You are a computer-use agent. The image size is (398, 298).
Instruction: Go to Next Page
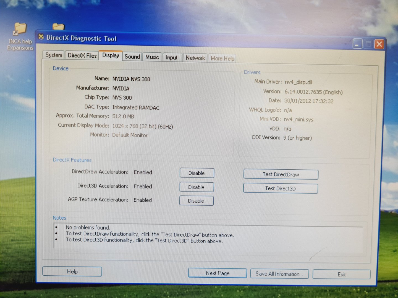(x=218, y=273)
